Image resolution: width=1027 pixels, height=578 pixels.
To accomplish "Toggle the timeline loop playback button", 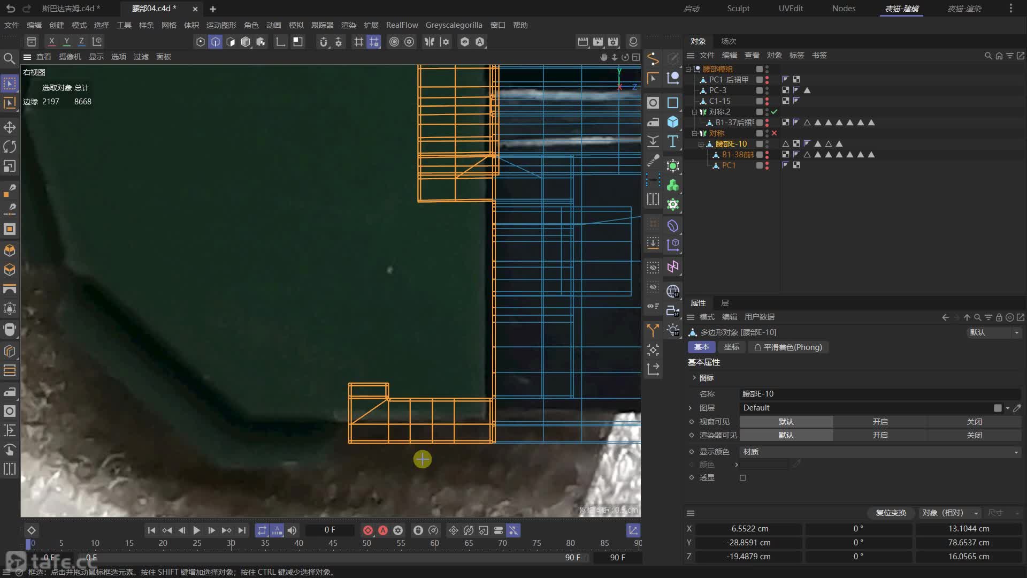I will [262, 530].
